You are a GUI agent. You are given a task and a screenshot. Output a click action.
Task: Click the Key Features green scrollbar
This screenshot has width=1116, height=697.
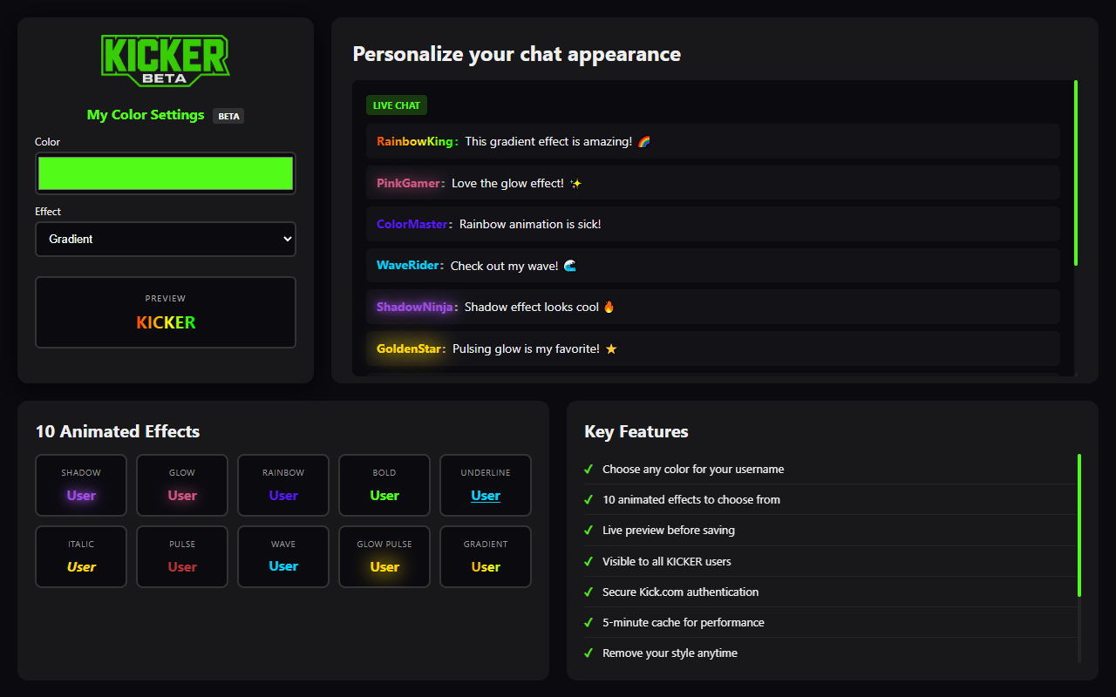point(1079,525)
